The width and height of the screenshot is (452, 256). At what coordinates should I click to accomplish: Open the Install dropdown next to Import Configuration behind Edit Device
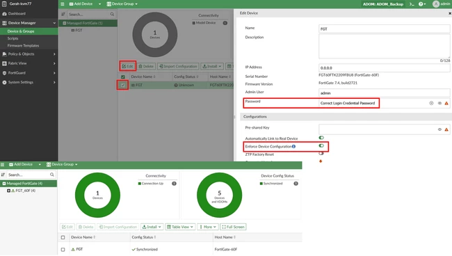212,66
